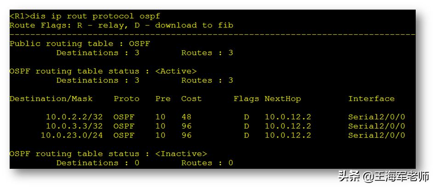This screenshot has width=435, height=188.
Task: Click the '<Active>' routing table status text
Action: tap(176, 71)
